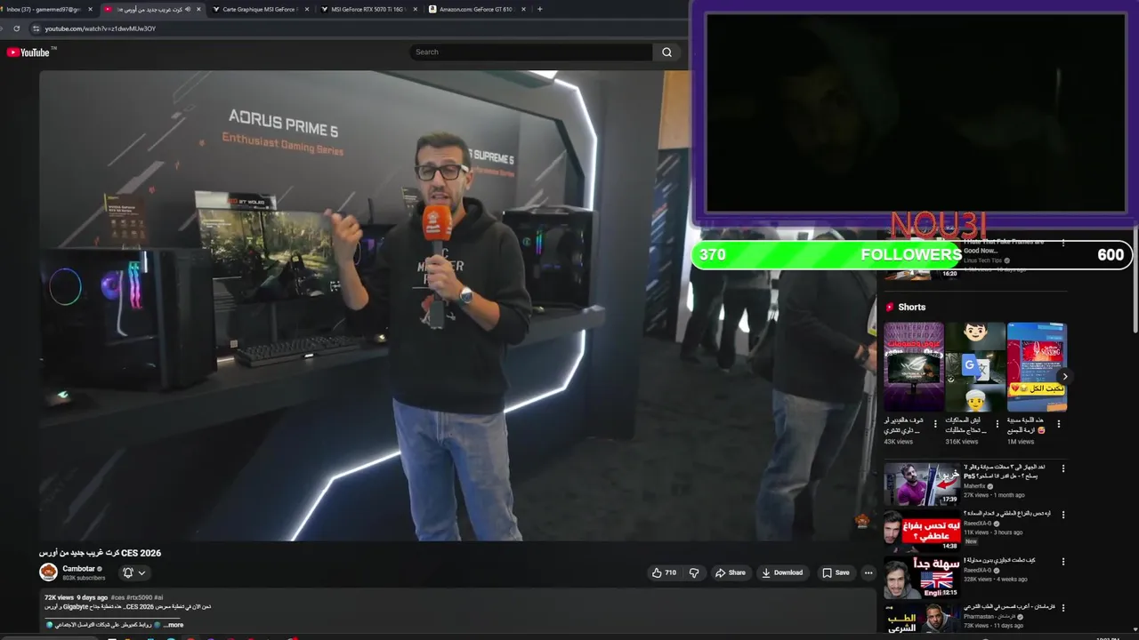Switch to the Carte Graphique MSI GeForce tab
This screenshot has height=640, width=1139.
260,9
